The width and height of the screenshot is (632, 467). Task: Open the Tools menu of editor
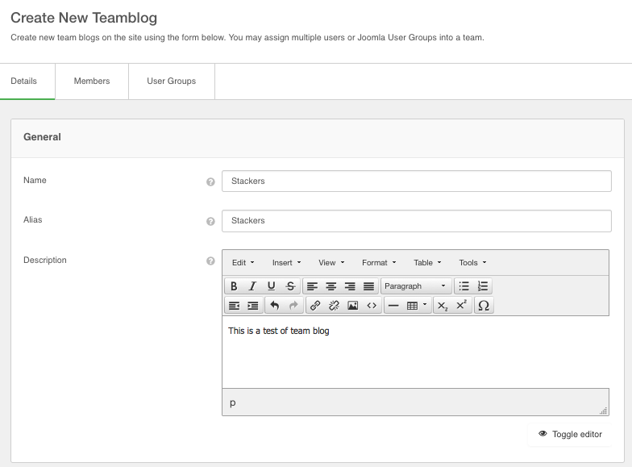point(472,263)
